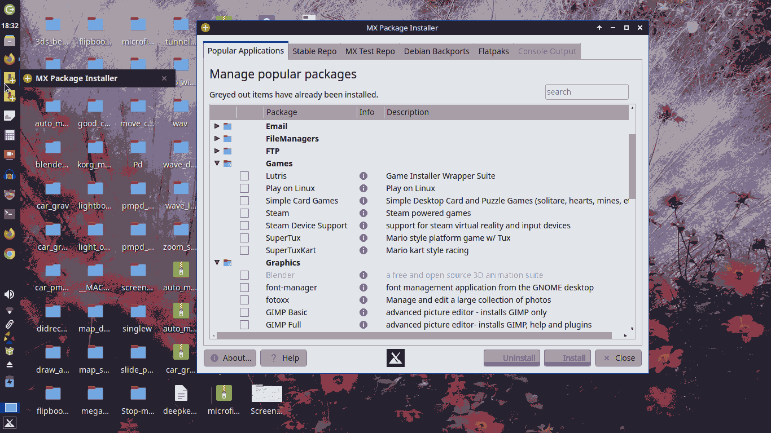Click the Uninstall button
771x433 pixels.
click(512, 358)
